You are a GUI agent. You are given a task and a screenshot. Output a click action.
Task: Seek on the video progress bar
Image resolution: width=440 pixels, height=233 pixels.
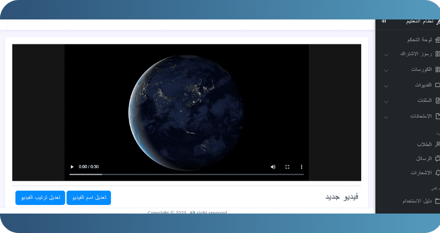coord(186,174)
